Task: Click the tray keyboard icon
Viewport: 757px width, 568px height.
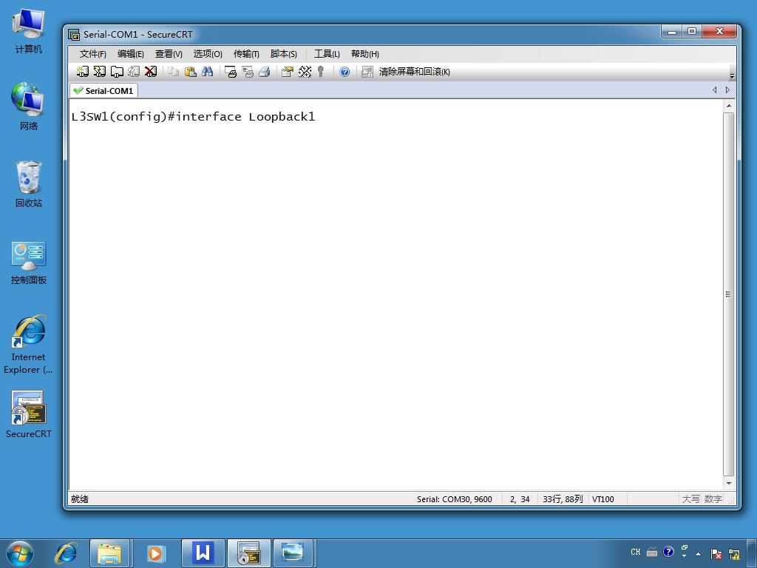Action: click(x=652, y=552)
